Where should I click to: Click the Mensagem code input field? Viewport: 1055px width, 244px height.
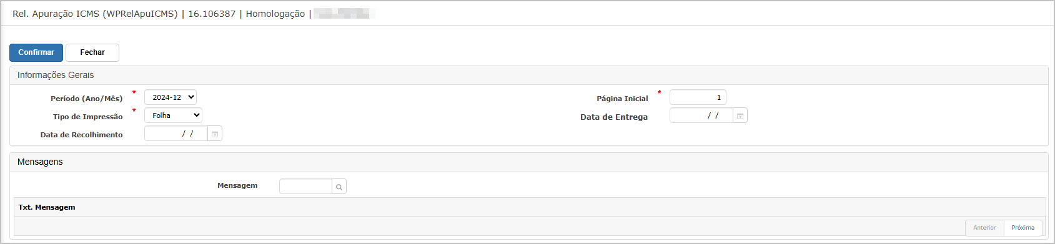(x=305, y=187)
